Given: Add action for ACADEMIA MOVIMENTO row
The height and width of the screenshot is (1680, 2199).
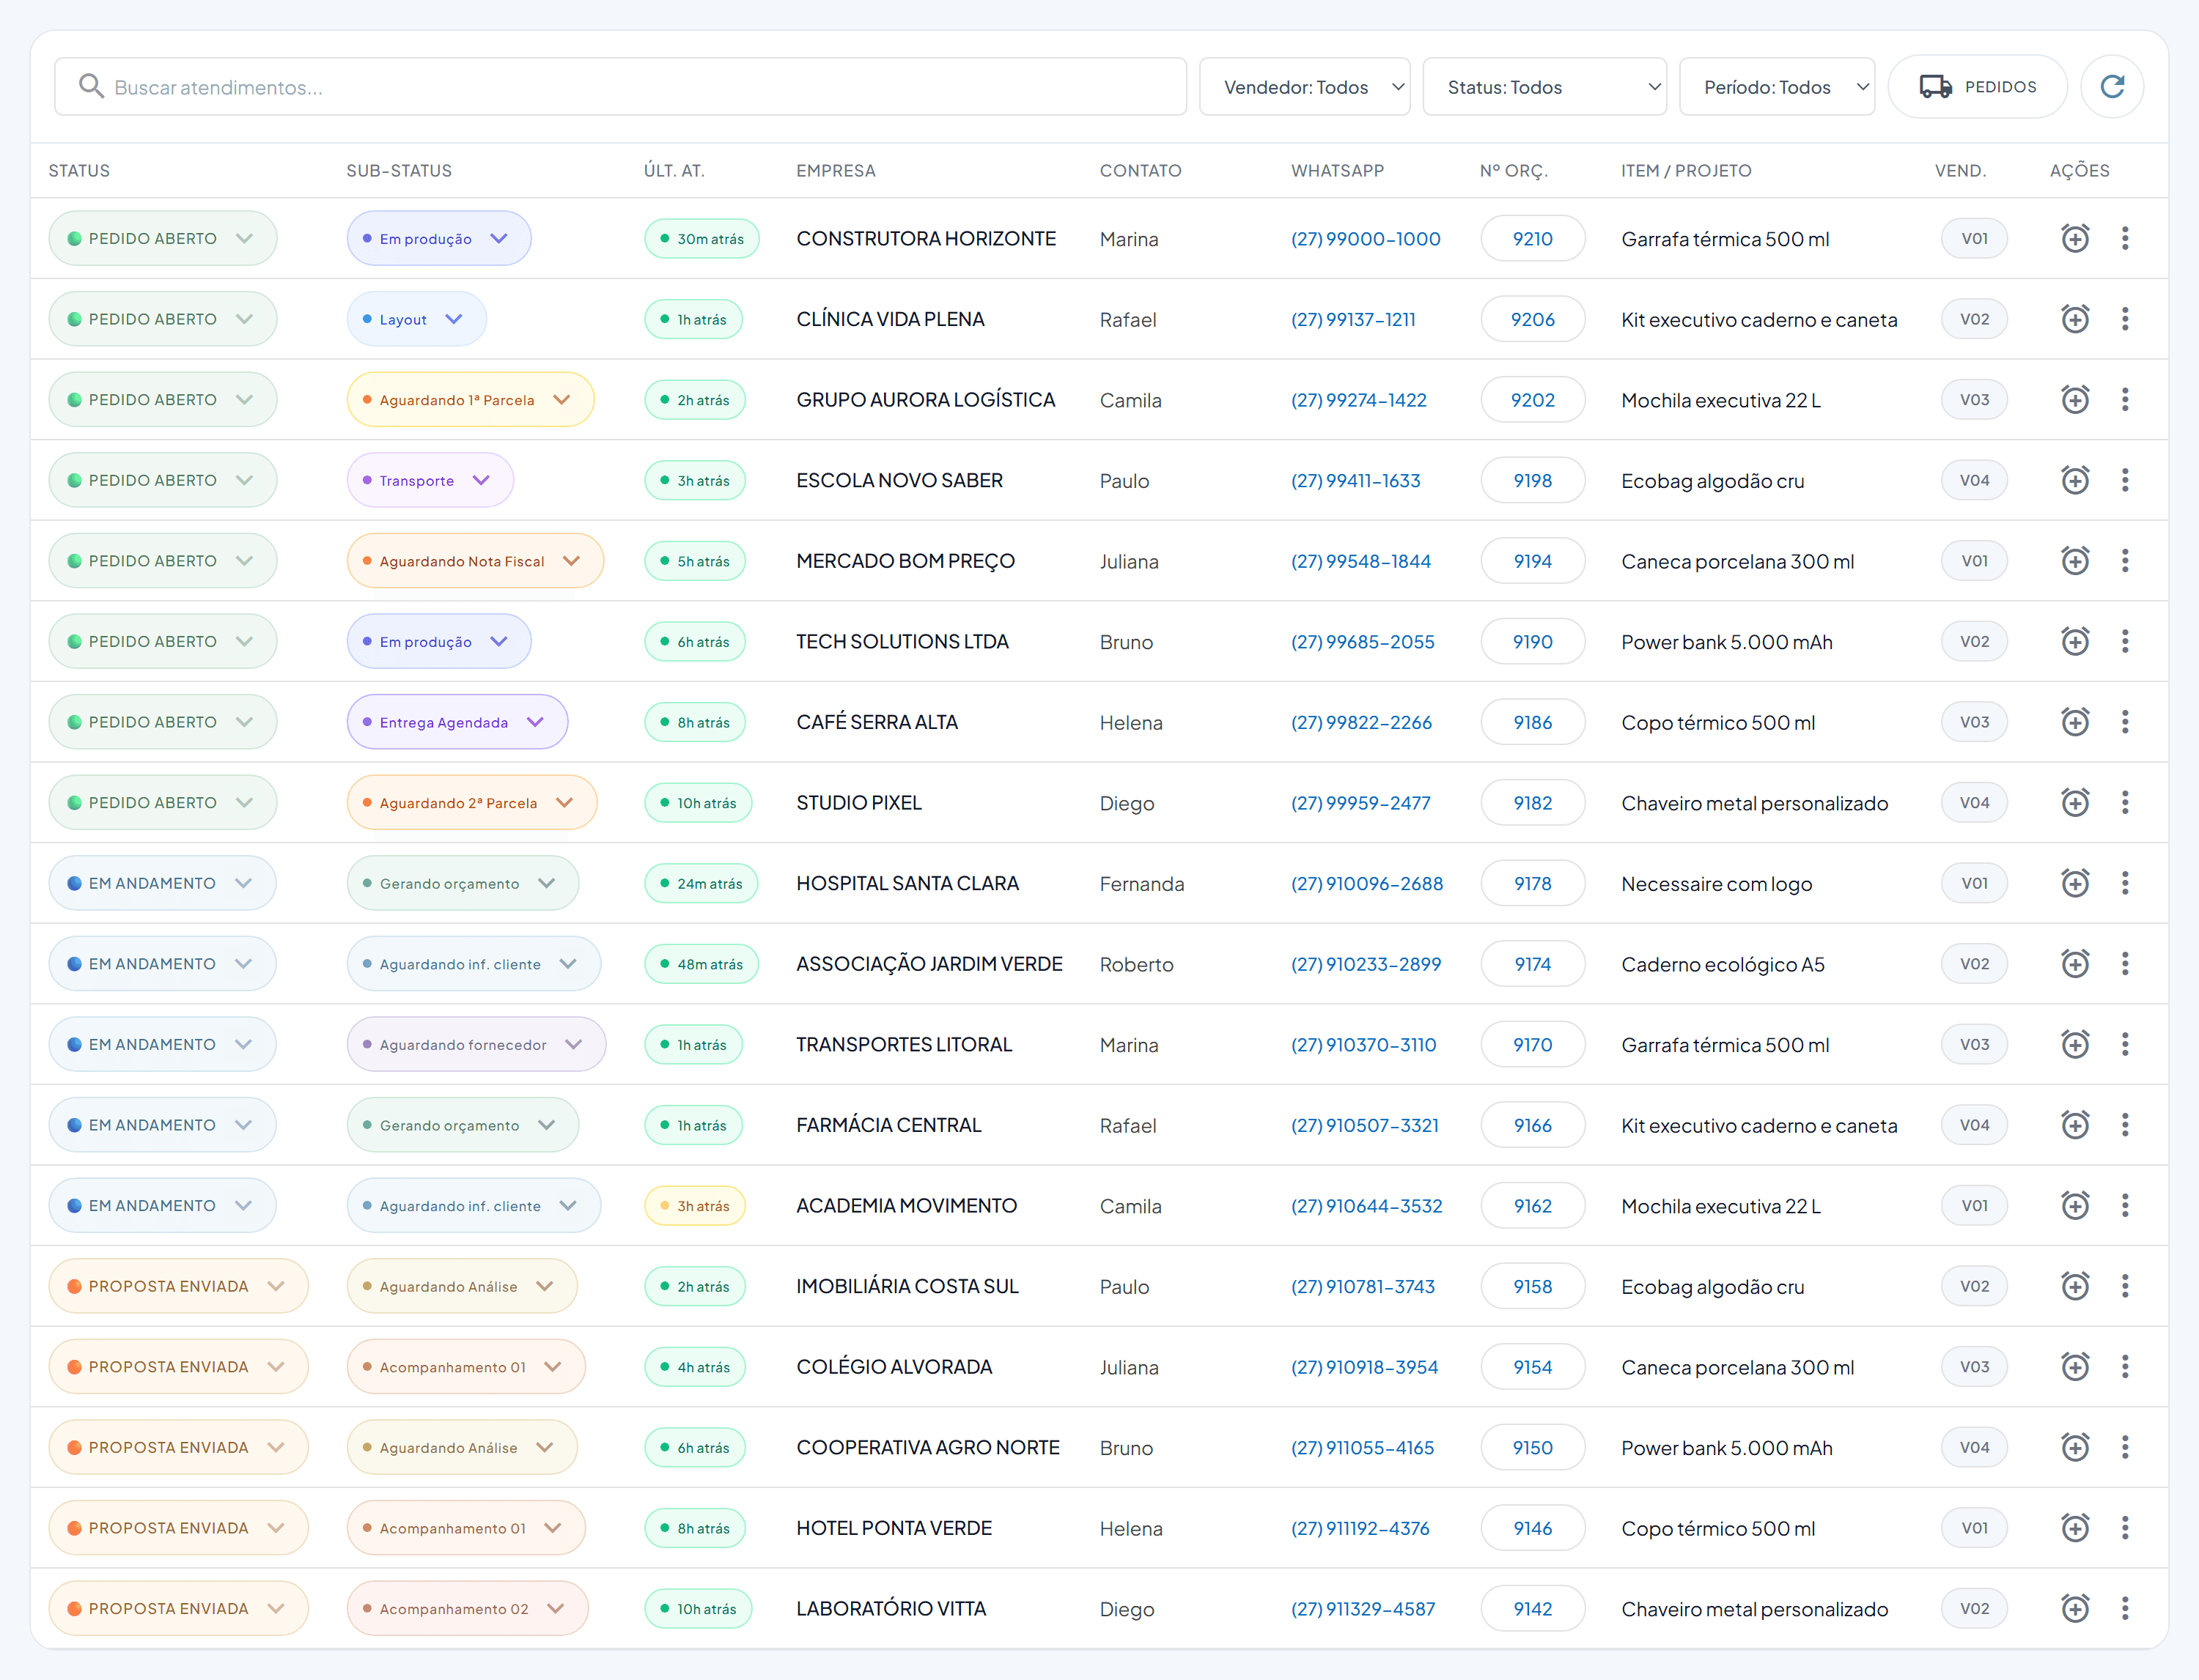Looking at the screenshot, I should point(2075,1205).
